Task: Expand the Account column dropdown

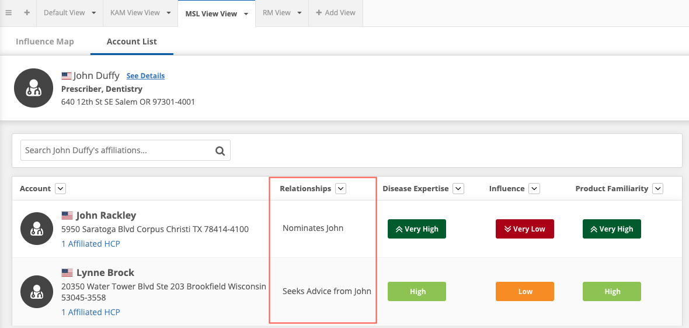Action: click(x=60, y=189)
